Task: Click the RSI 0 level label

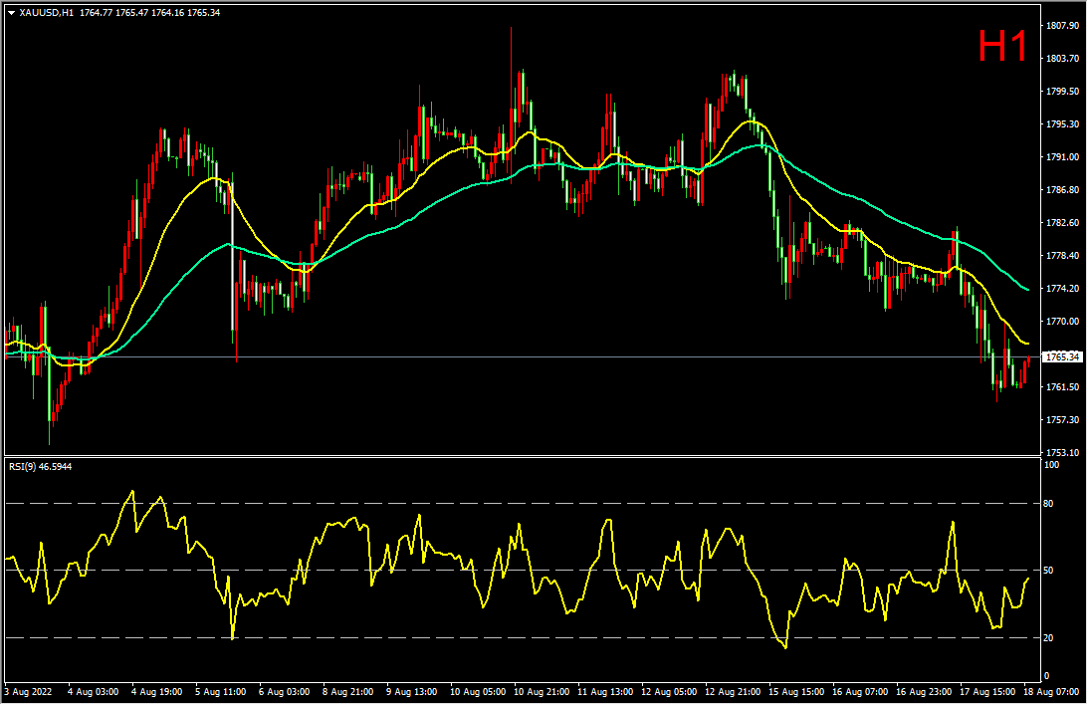Action: click(1047, 676)
